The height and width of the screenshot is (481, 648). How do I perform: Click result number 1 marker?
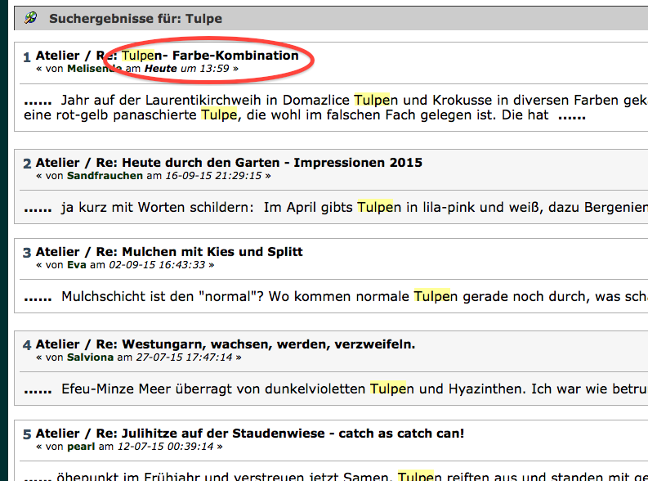[x=27, y=57]
